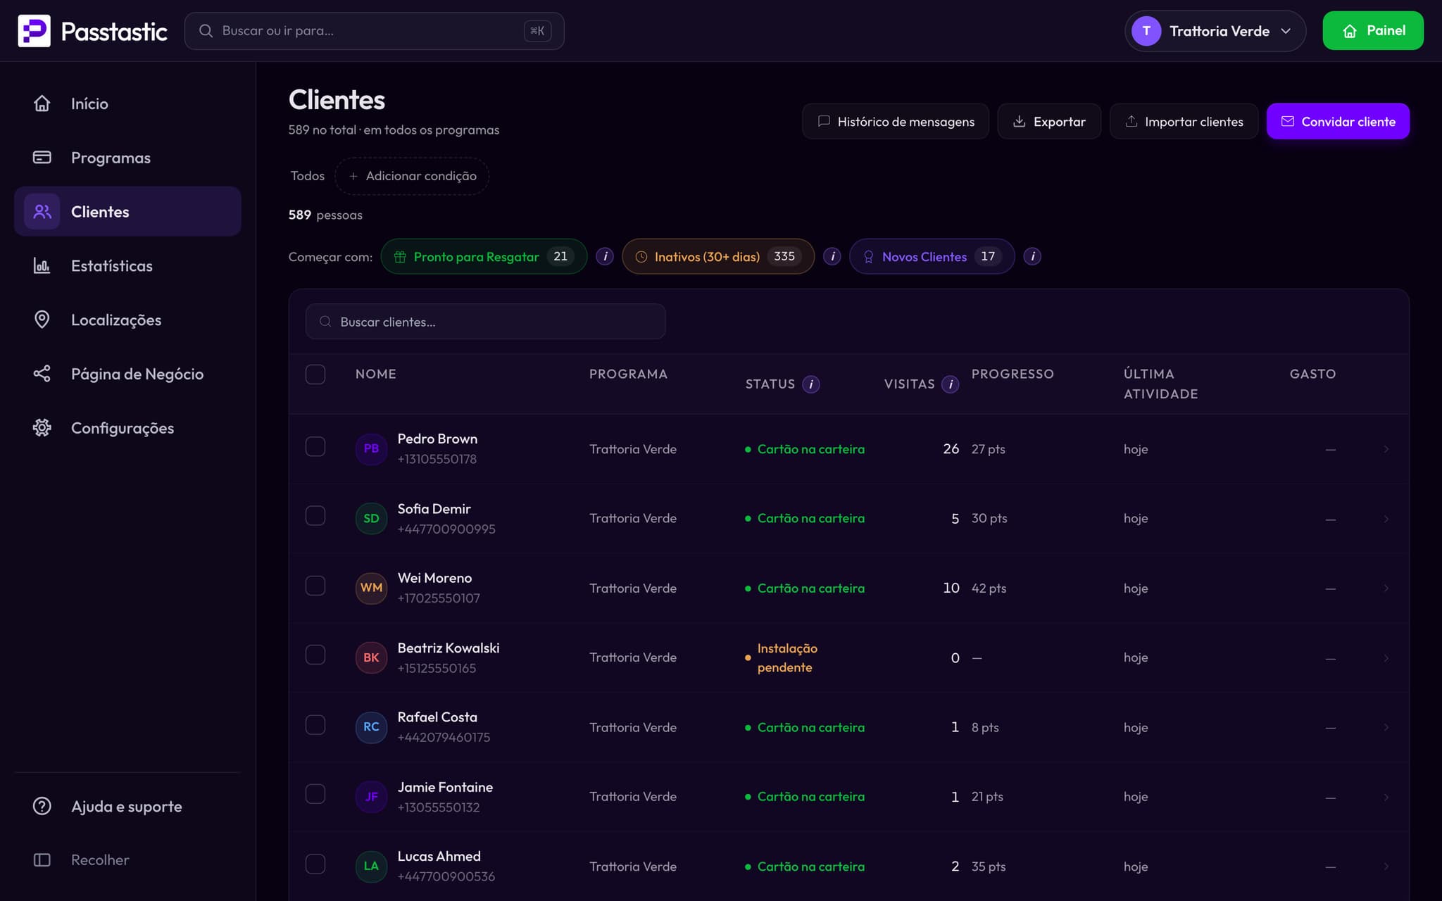This screenshot has height=901, width=1442.
Task: Toggle the select-all checkbox in header
Action: (x=315, y=374)
